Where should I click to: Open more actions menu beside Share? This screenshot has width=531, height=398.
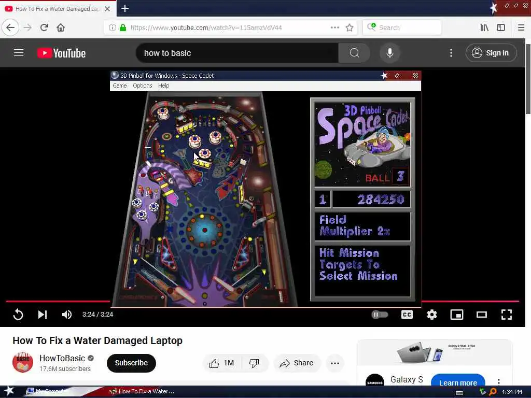[x=335, y=363]
